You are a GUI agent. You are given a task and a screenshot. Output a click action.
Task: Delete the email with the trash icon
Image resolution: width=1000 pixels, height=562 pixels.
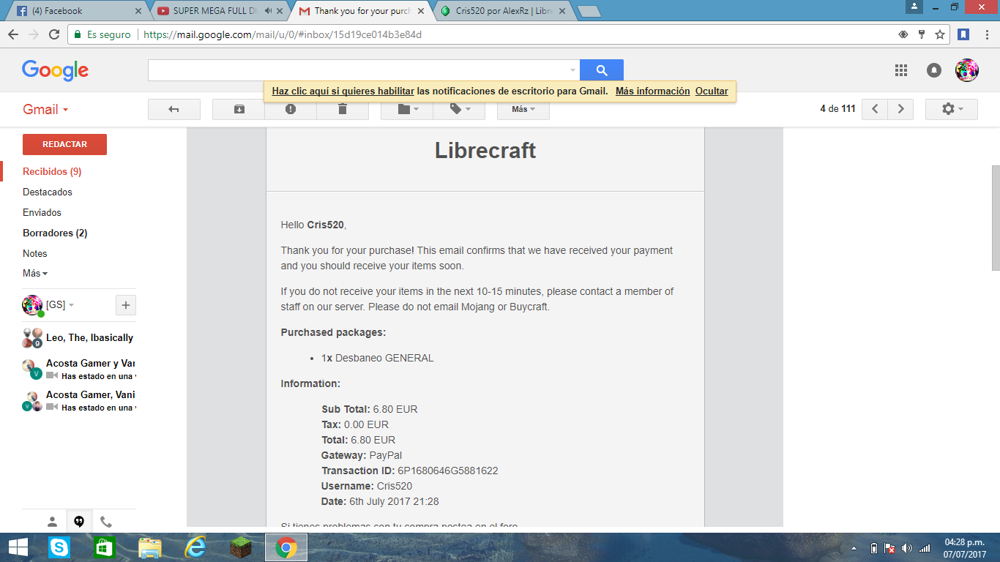coord(343,109)
